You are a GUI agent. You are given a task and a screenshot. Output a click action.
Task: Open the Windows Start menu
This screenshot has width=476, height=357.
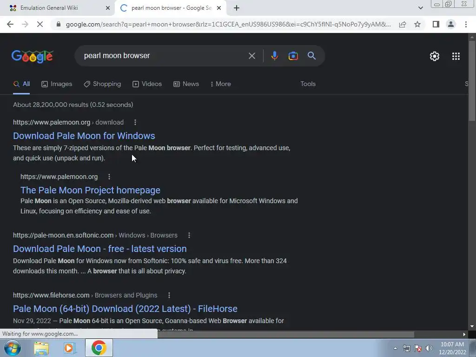(12, 348)
